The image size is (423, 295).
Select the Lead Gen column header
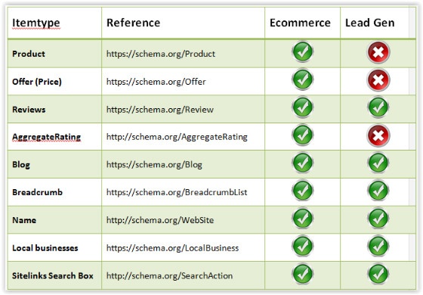tap(370, 23)
